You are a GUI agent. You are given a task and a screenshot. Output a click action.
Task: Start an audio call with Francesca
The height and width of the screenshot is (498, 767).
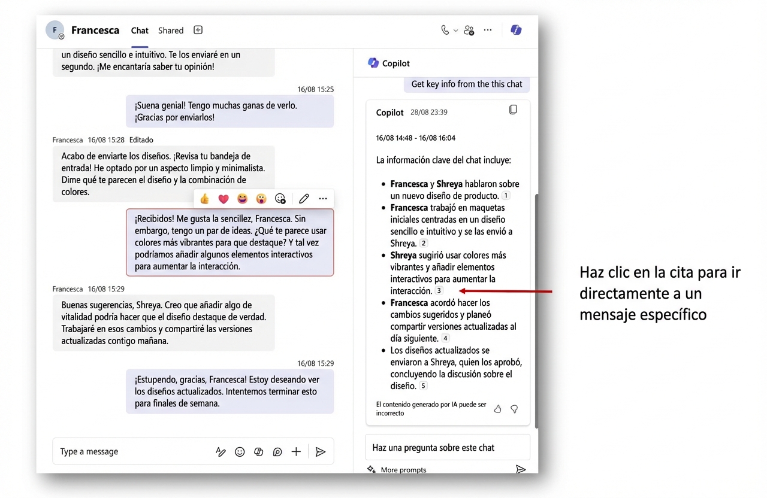(444, 29)
